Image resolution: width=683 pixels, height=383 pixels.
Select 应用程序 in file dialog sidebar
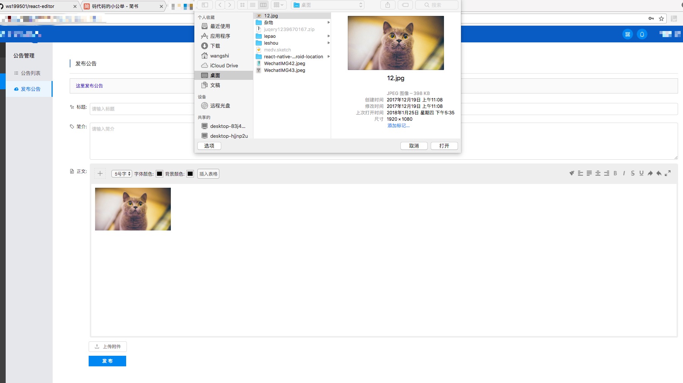[223, 36]
